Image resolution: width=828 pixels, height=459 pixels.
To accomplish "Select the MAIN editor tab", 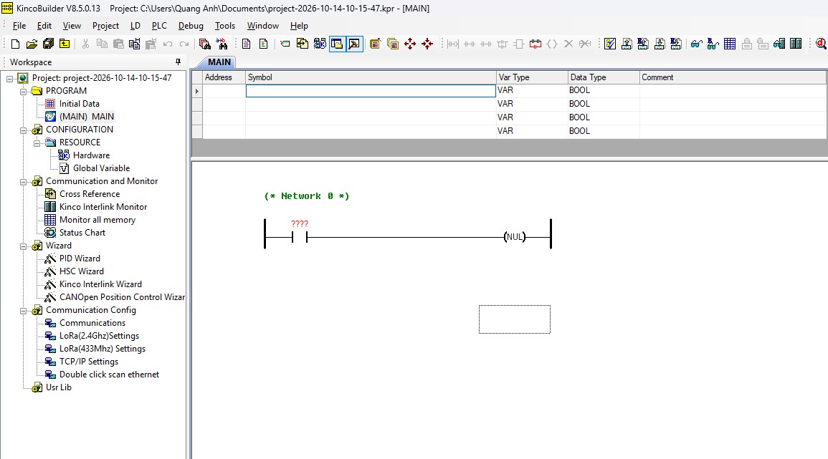I will [x=219, y=62].
